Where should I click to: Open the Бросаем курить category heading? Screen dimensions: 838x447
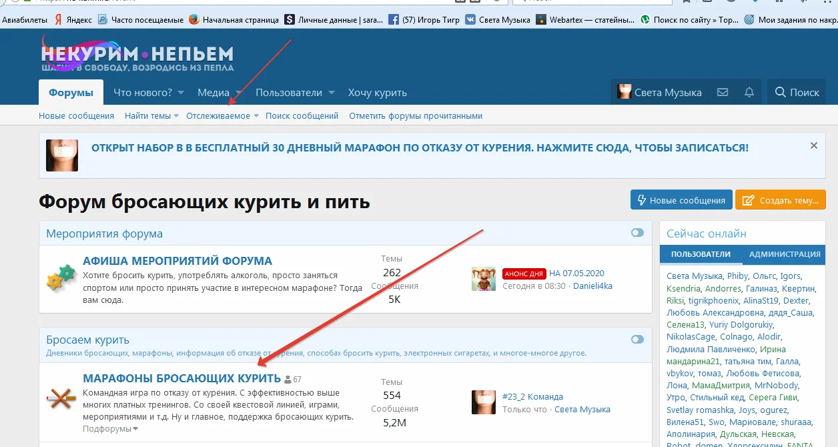click(87, 340)
